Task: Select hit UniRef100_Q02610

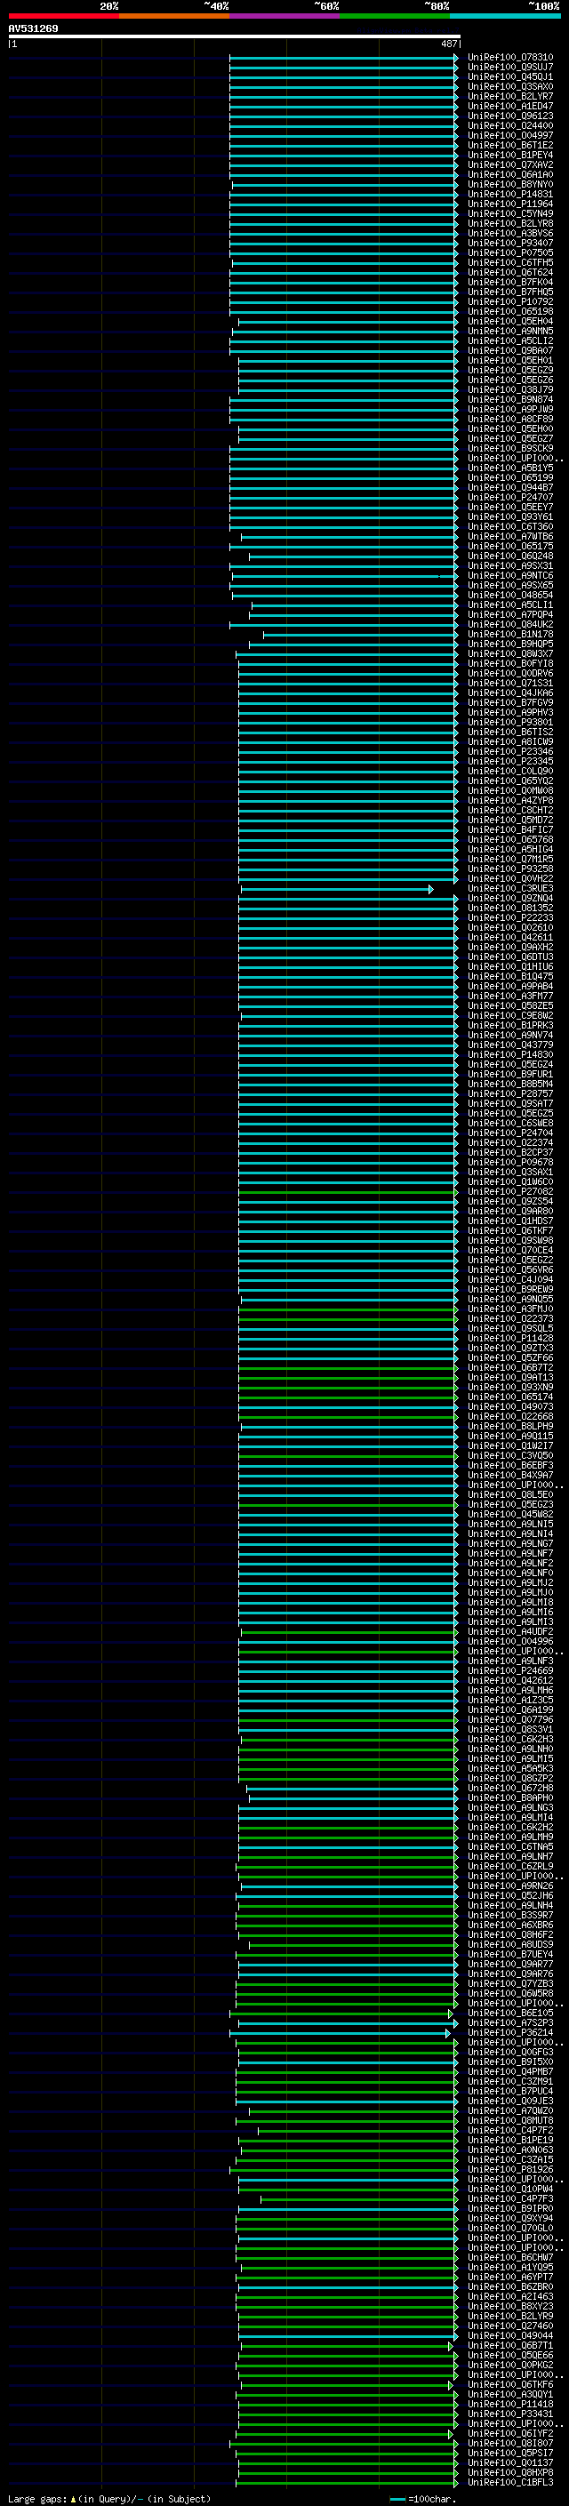Action: pyautogui.click(x=510, y=927)
